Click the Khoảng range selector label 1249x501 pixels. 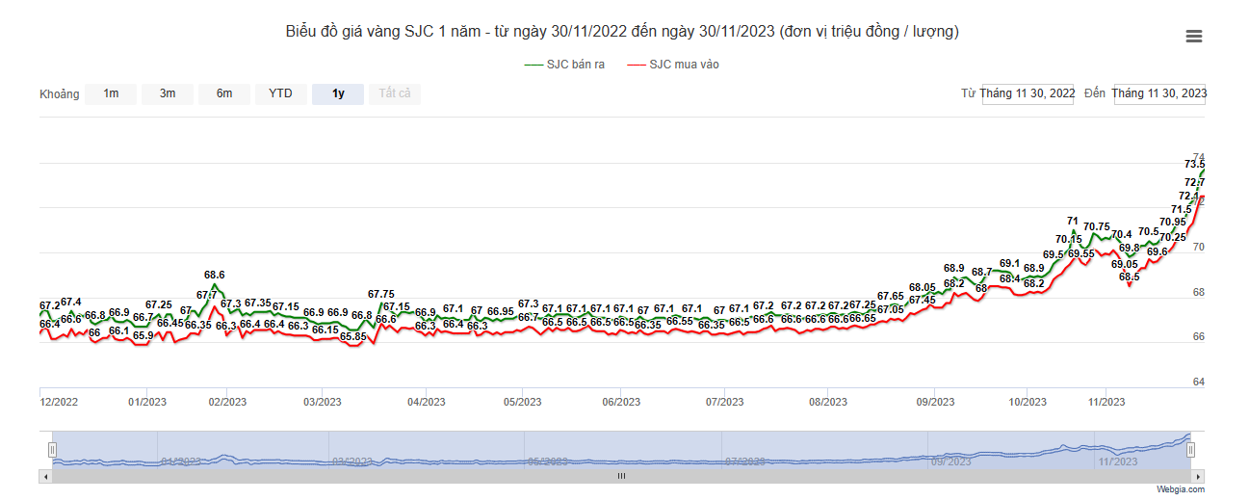click(x=60, y=94)
